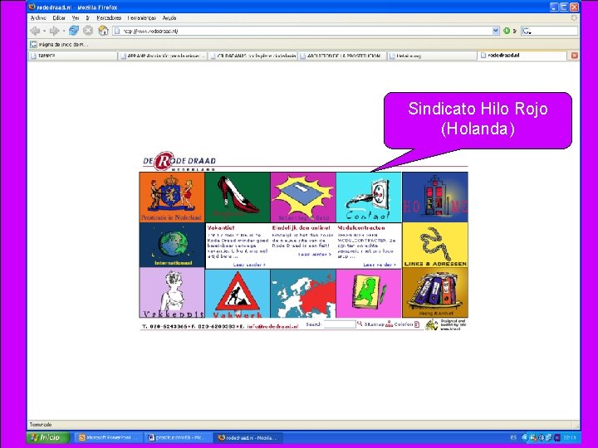The image size is (598, 448).
Task: Open the Back button history dropdown arrow
Action: [x=44, y=31]
